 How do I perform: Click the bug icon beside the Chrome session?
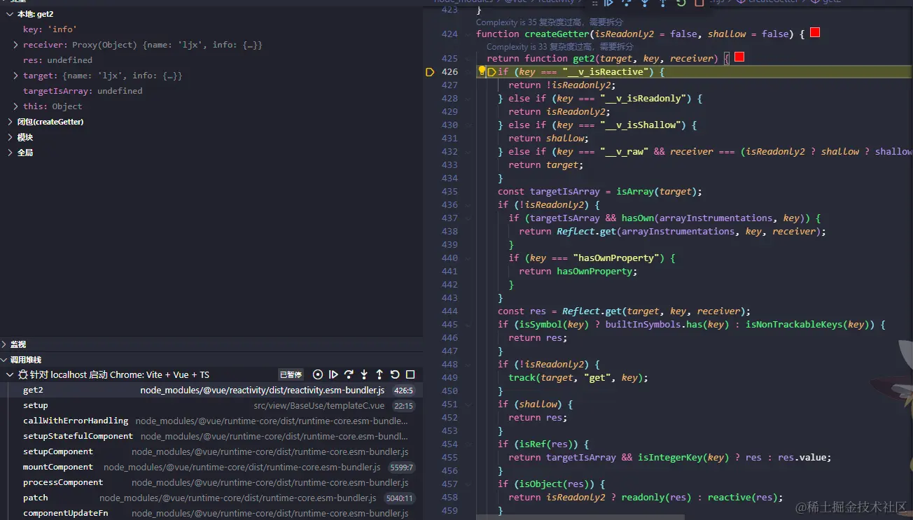pyautogui.click(x=23, y=375)
